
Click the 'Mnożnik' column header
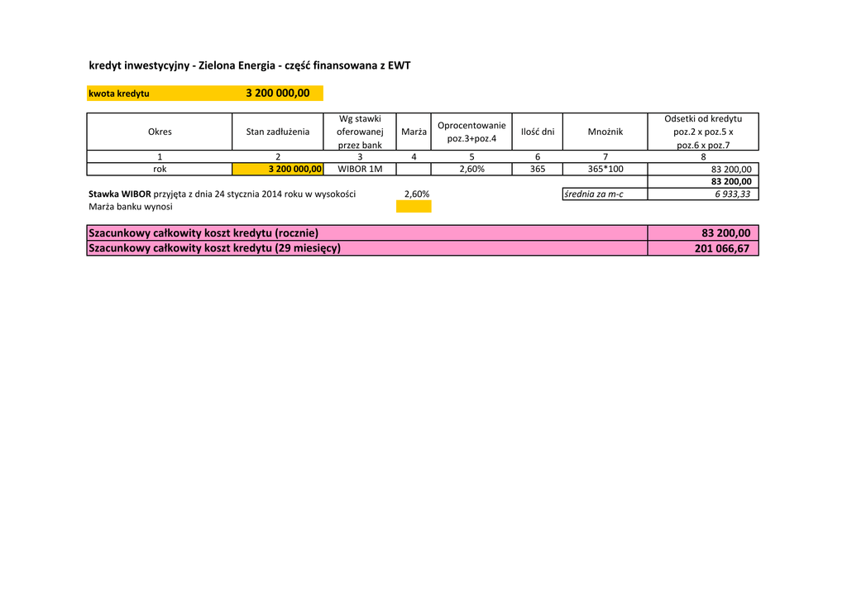pos(605,132)
